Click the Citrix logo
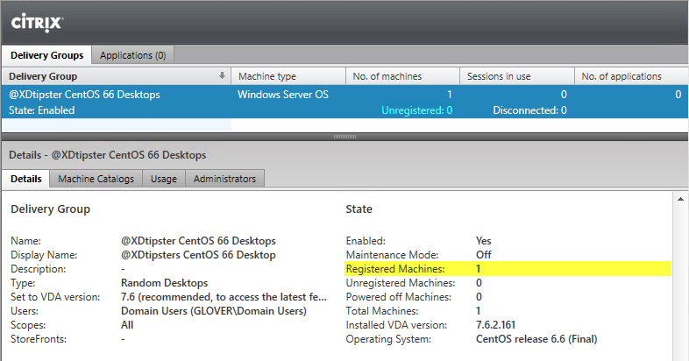Viewport: 689px width, 361px height. click(37, 23)
